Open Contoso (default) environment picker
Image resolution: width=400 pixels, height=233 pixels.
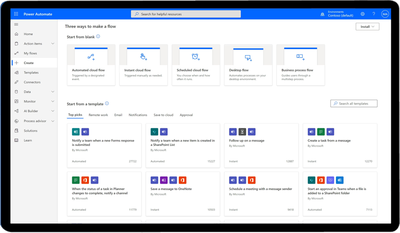[340, 15]
